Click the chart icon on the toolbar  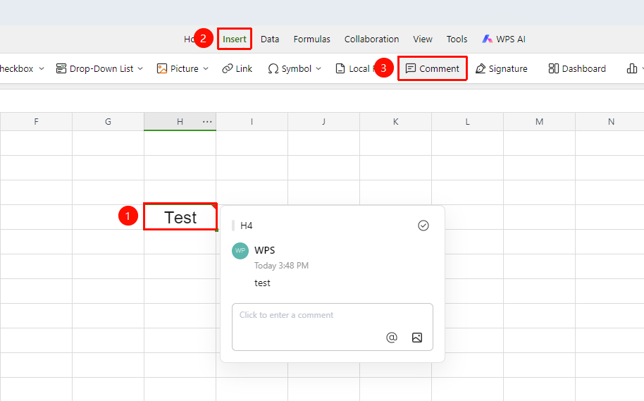click(x=632, y=68)
